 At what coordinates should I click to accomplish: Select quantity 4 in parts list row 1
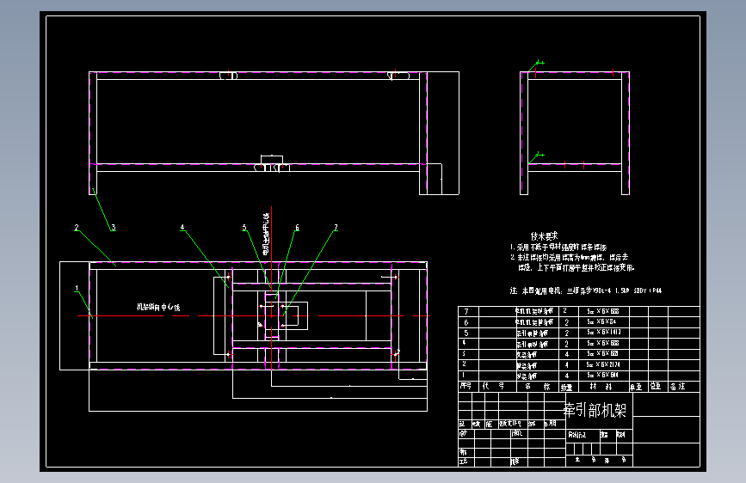[x=566, y=376]
